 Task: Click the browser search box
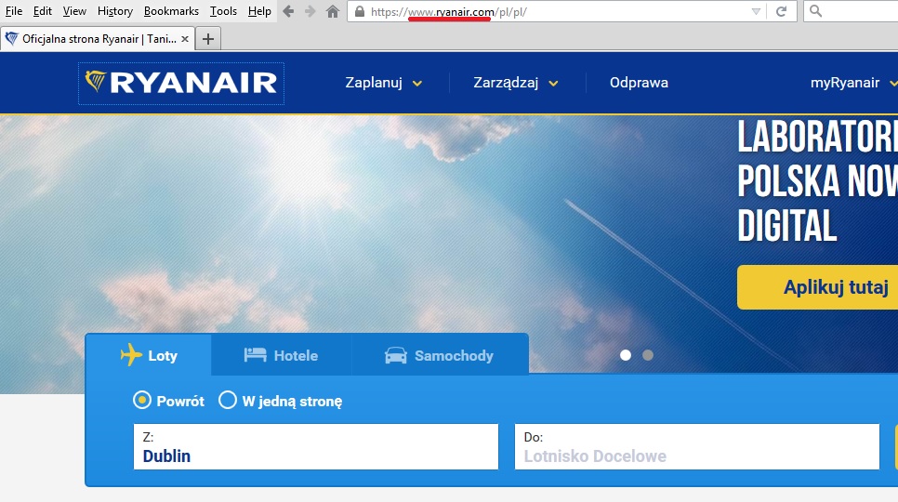point(851,11)
